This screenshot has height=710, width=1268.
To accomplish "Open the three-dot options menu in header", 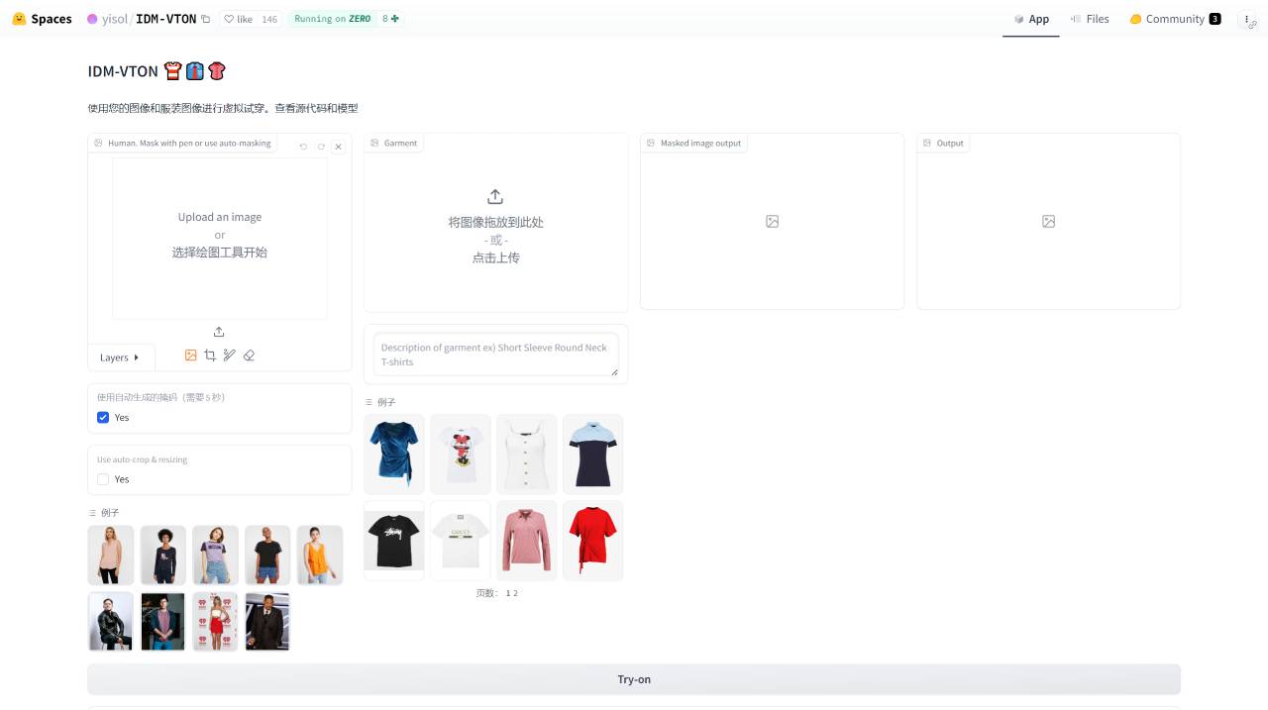I will tap(1247, 19).
